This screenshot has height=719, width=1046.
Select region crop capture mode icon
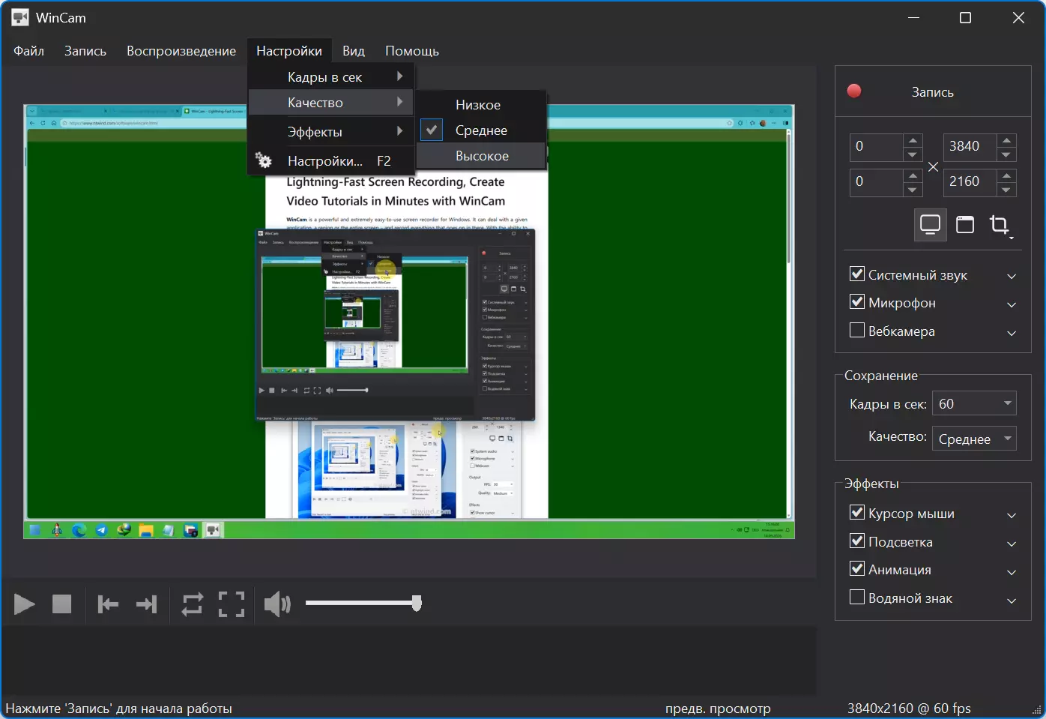click(x=1000, y=224)
